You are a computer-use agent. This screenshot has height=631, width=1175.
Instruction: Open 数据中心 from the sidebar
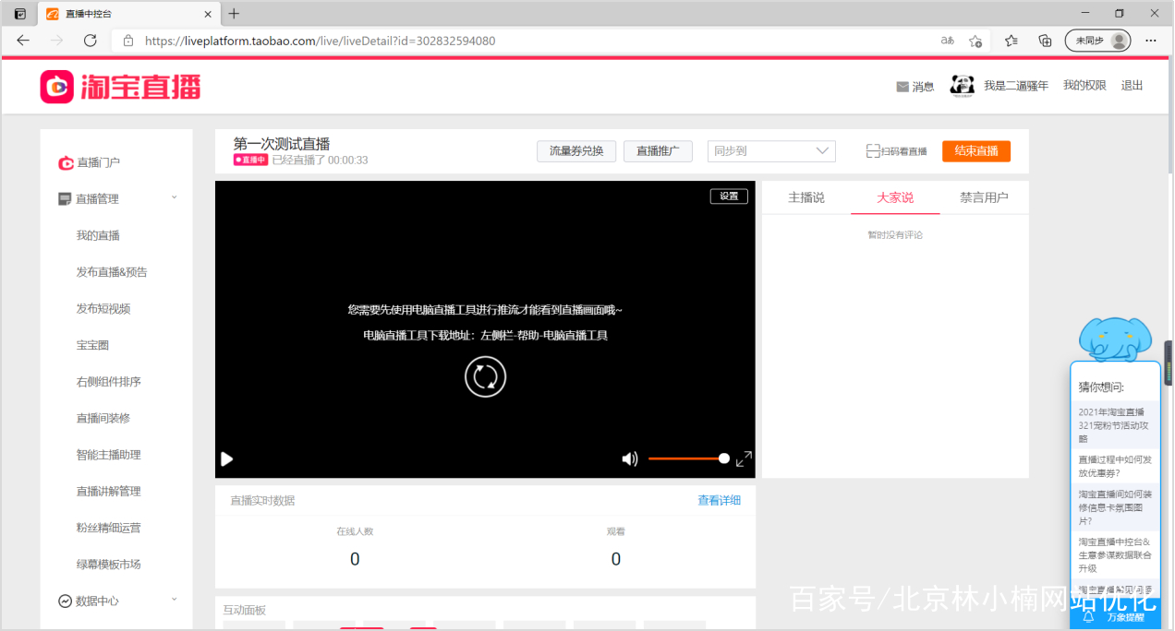(99, 600)
